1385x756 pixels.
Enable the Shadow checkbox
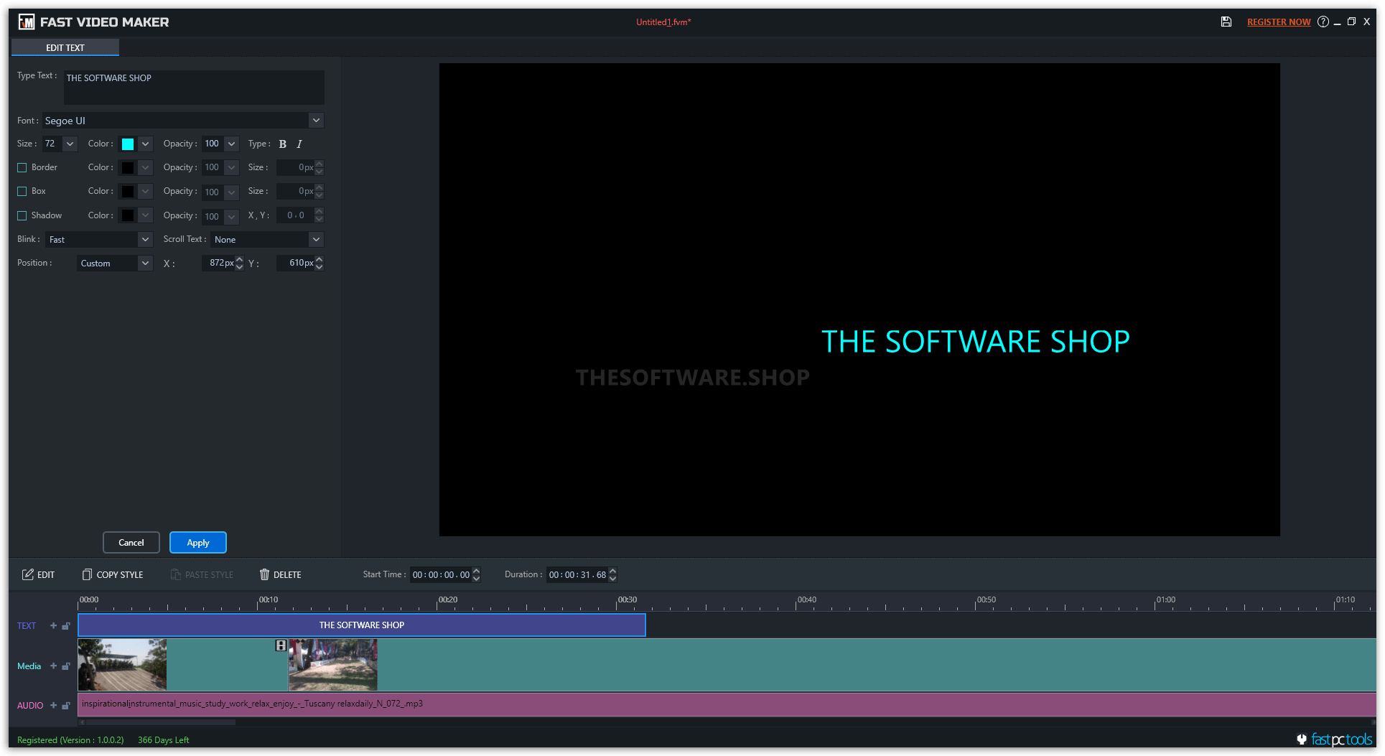22,216
